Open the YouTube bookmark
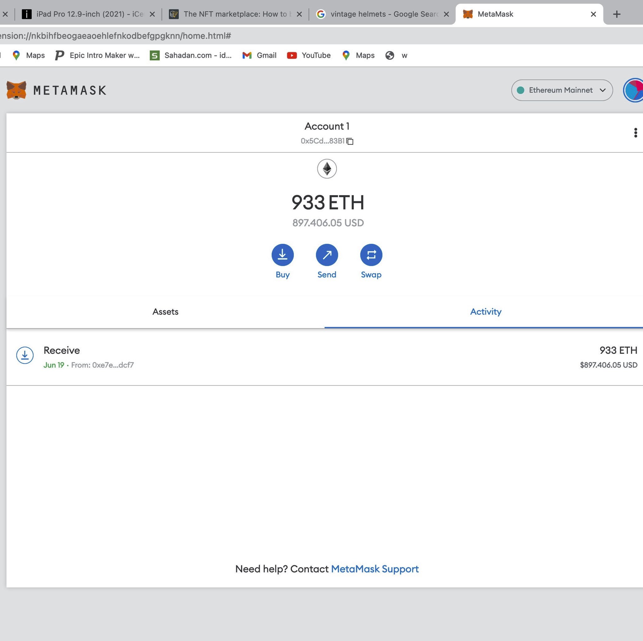Screen dimensions: 643x641 click(309, 55)
